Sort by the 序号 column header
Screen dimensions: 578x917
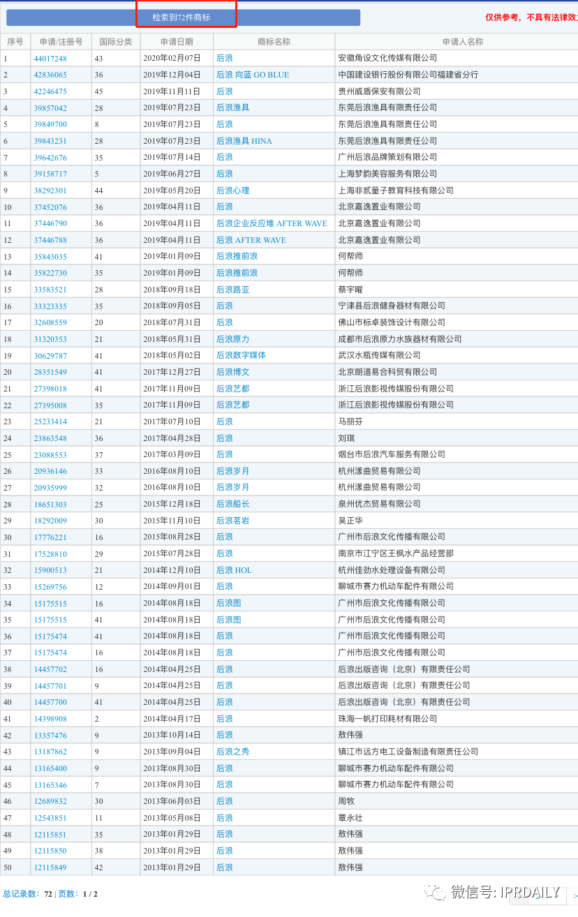coord(15,42)
